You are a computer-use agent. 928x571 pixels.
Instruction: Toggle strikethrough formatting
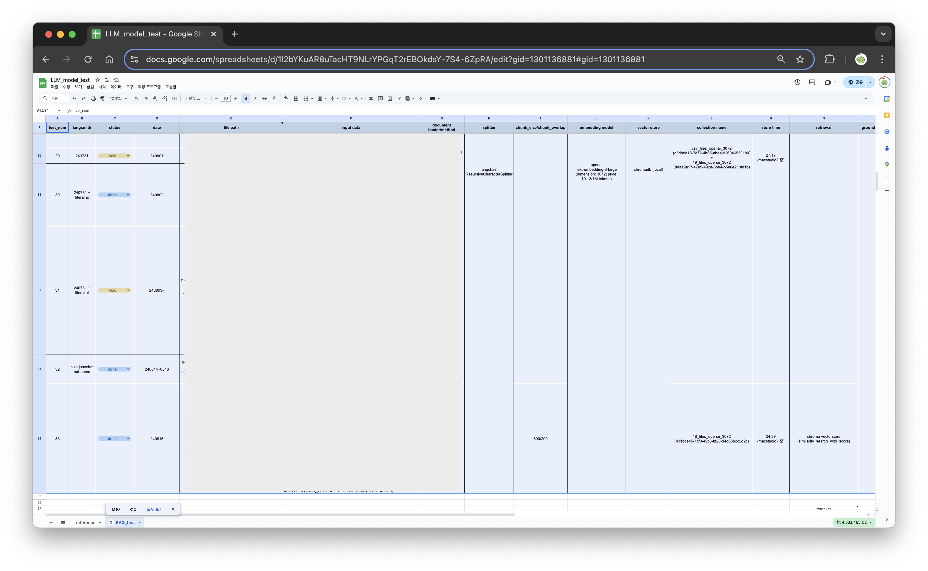(x=265, y=99)
